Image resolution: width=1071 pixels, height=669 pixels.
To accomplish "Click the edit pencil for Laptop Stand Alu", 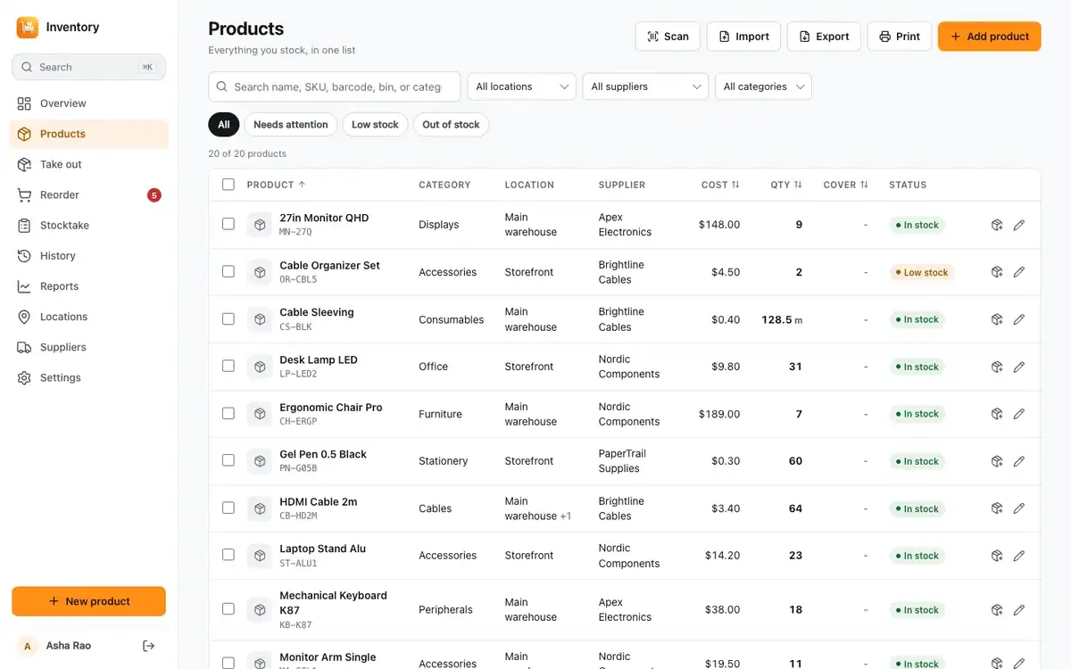I will (x=1019, y=556).
